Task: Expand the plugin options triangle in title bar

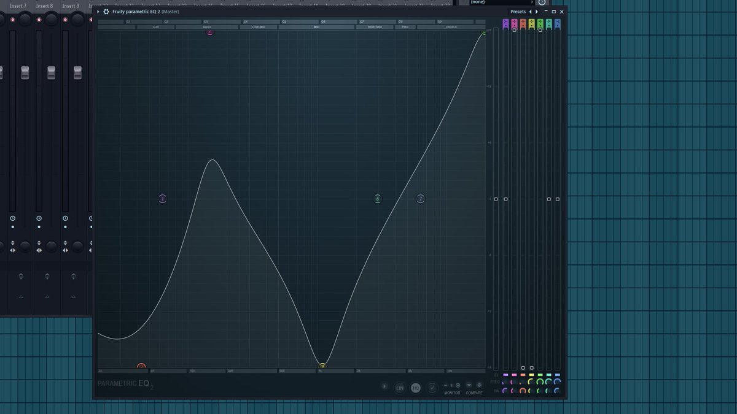Action: 98,11
